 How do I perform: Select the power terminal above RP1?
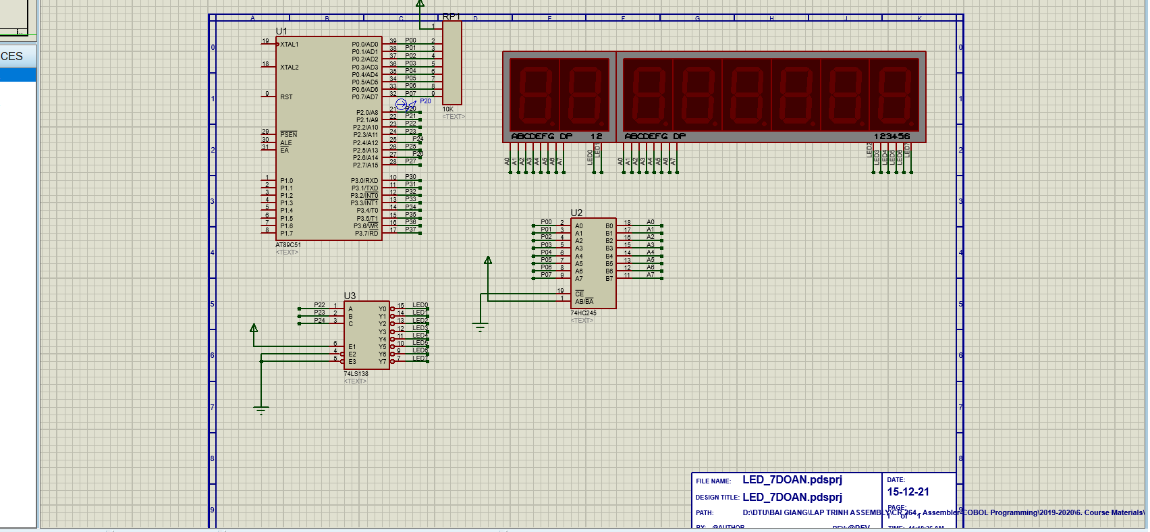pyautogui.click(x=420, y=4)
